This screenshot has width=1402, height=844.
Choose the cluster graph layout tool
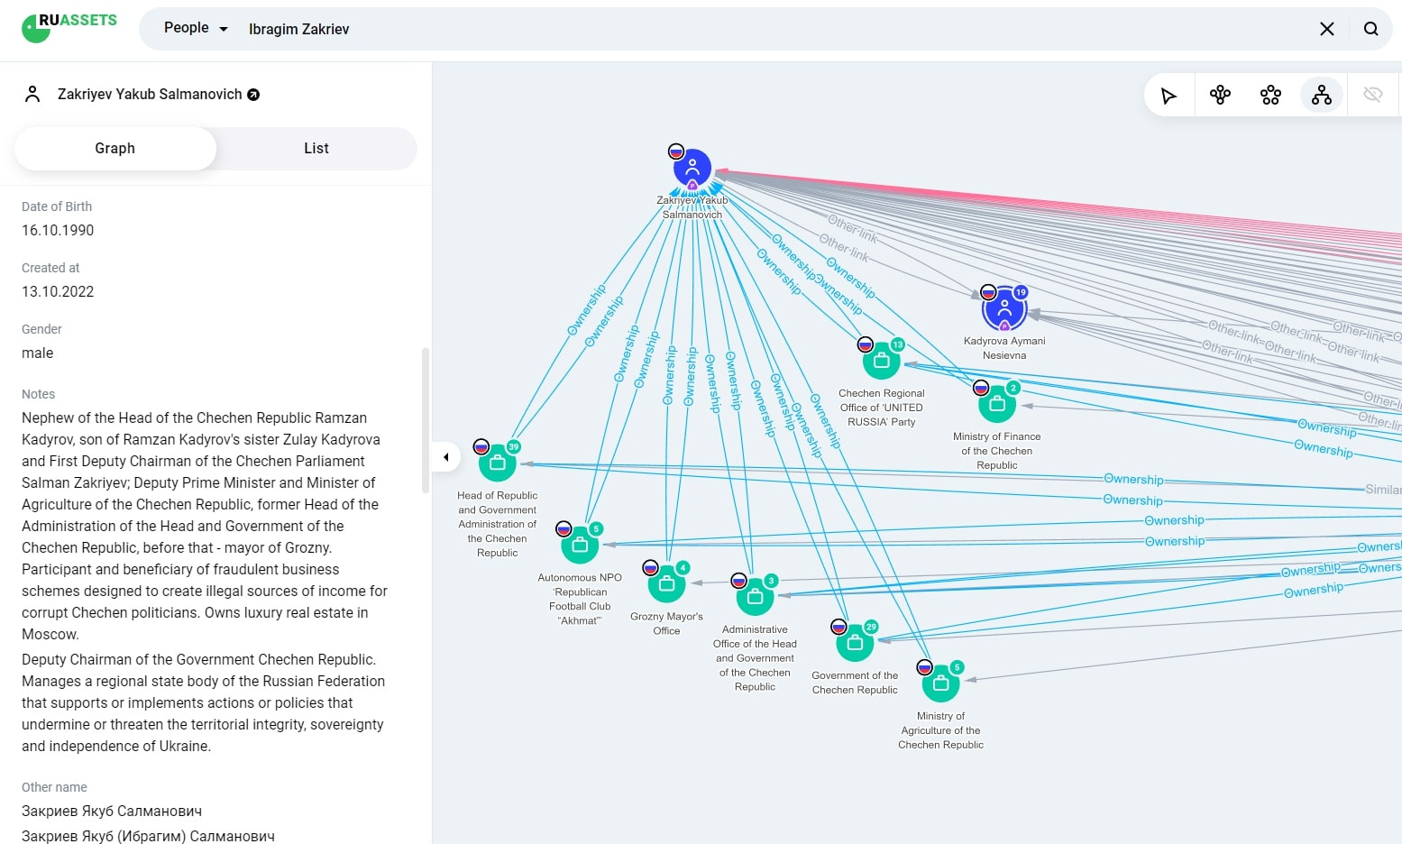tap(1270, 96)
